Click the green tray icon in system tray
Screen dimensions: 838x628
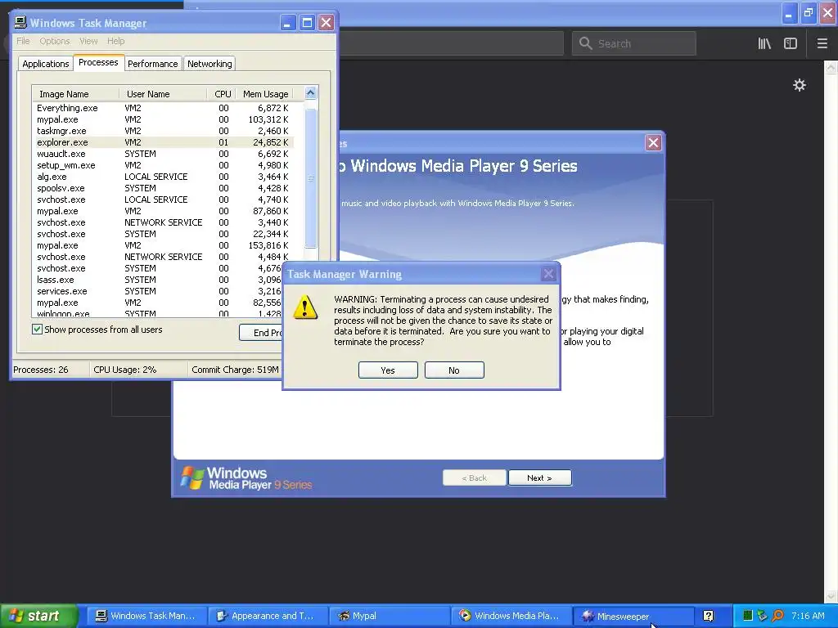tap(748, 616)
